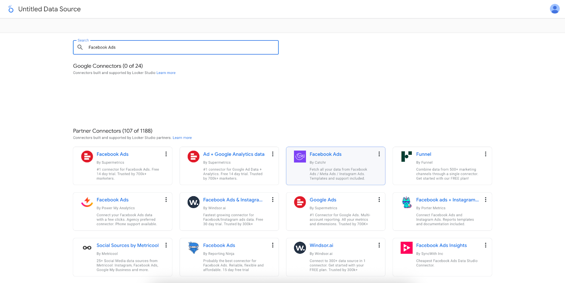This screenshot has width=565, height=283.
Task: Open more options for Facebook Ads & Instagram card
Action: click(x=273, y=199)
